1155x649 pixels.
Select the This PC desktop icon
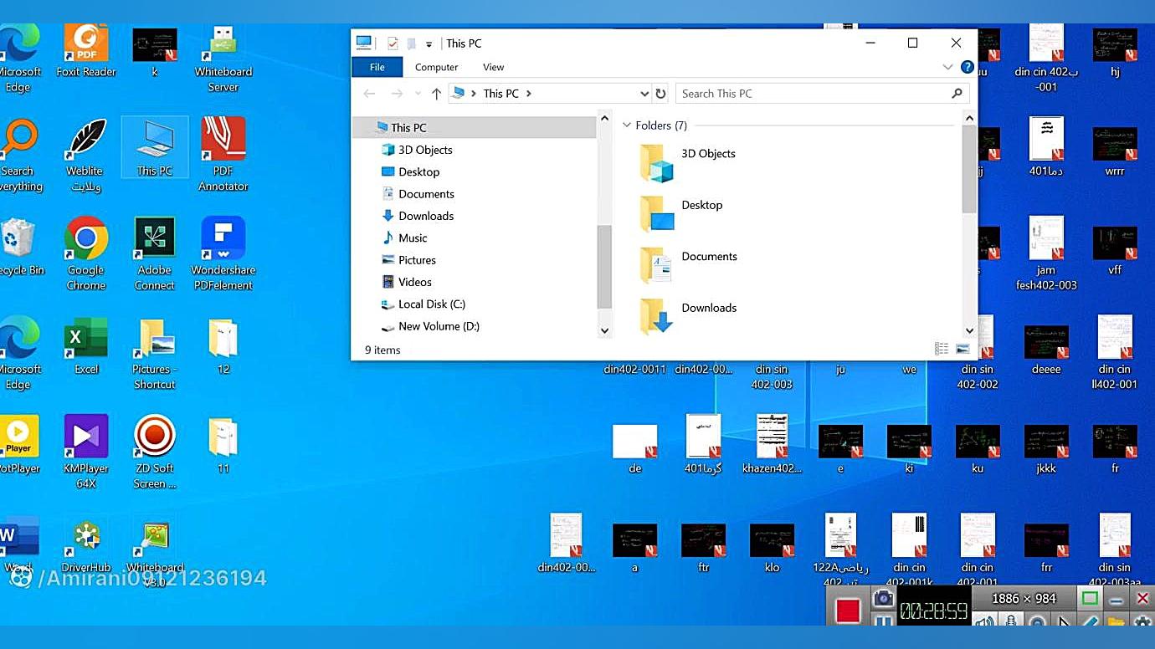155,148
